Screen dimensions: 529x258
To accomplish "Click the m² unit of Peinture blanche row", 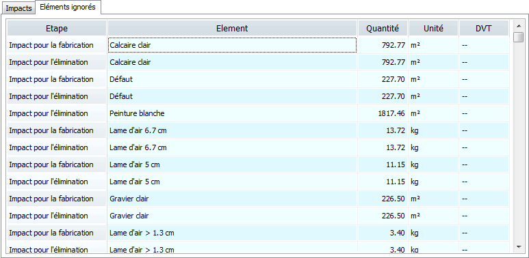I will click(433, 113).
